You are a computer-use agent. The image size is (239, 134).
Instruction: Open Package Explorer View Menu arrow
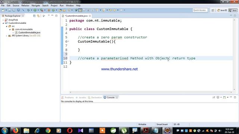click(49, 16)
